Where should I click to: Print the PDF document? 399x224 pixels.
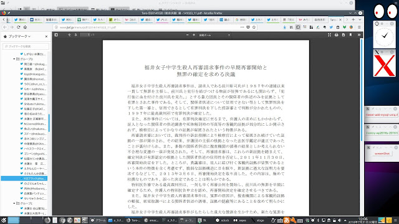[337, 35]
